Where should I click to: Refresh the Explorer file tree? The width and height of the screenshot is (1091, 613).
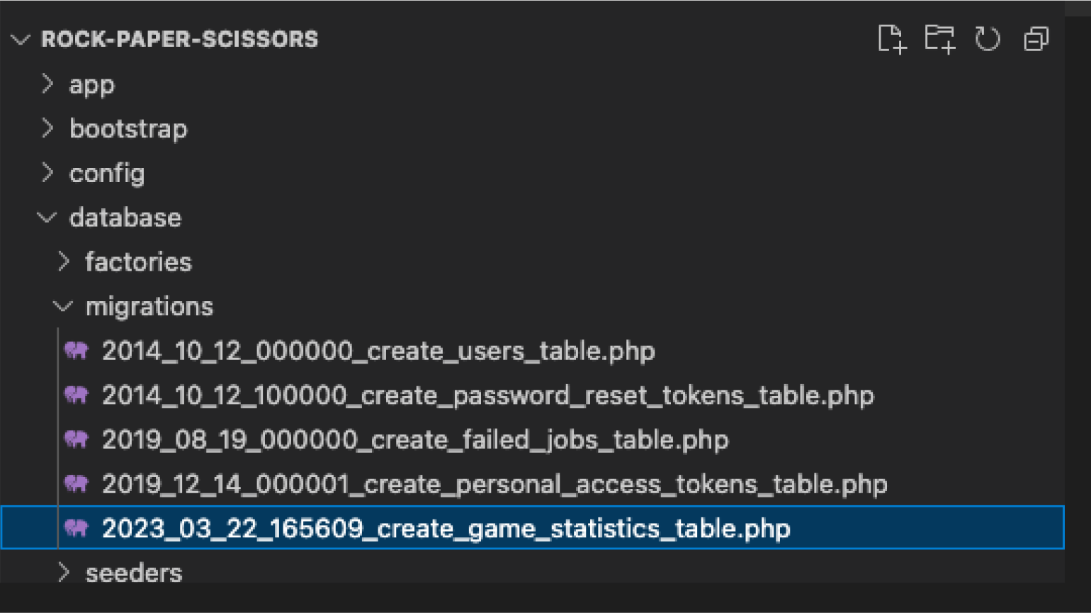pyautogui.click(x=988, y=38)
